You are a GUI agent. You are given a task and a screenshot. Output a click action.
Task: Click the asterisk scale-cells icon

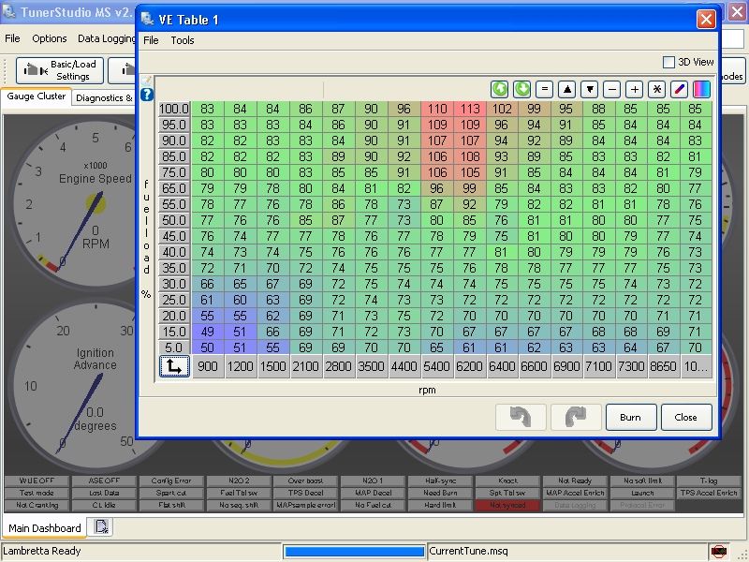pyautogui.click(x=656, y=89)
